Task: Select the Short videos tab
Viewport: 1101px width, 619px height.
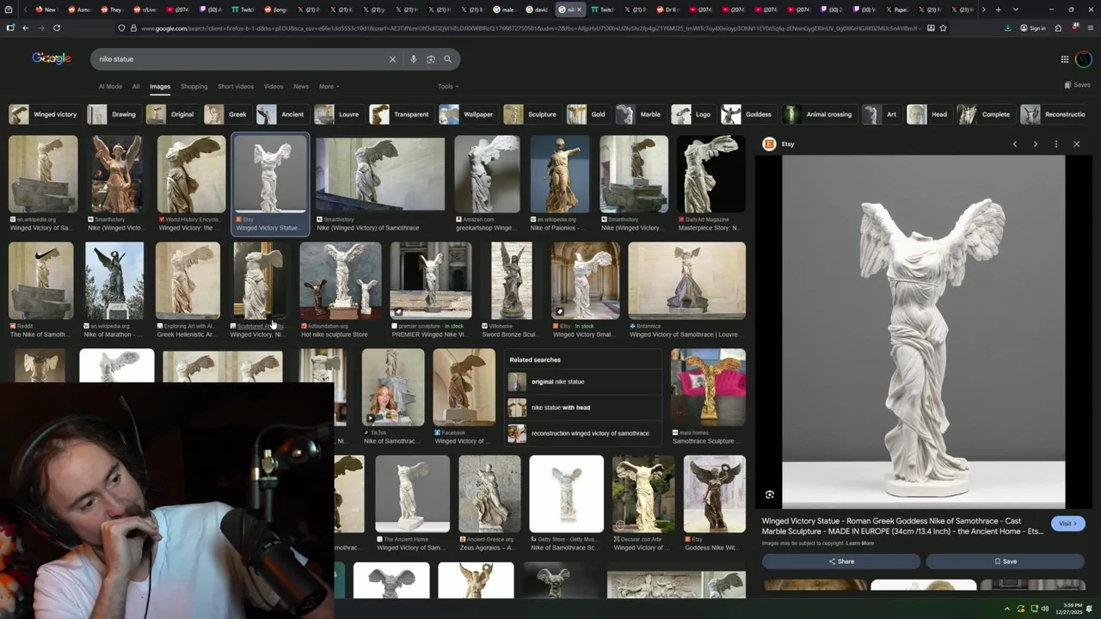Action: click(236, 87)
